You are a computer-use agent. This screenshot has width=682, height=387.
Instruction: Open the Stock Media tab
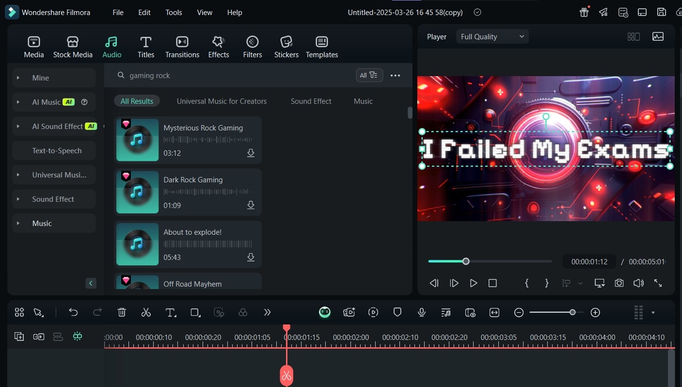pos(73,47)
